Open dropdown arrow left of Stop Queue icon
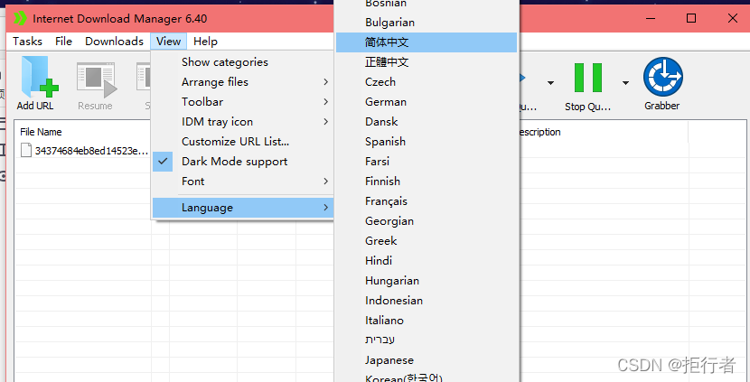 pyautogui.click(x=550, y=83)
